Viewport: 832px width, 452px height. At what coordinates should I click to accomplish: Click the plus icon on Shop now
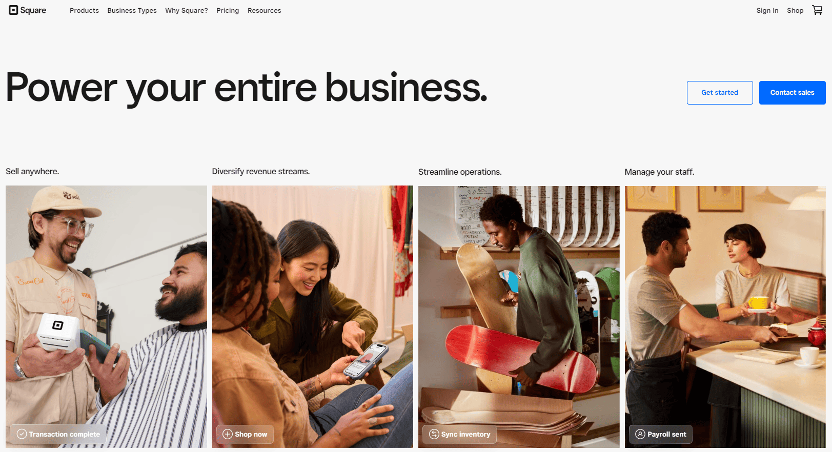[228, 434]
